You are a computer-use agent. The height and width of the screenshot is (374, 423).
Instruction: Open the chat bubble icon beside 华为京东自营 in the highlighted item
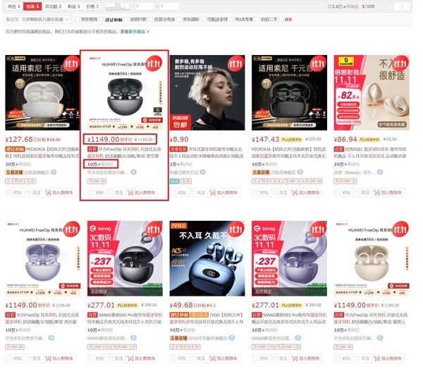click(133, 172)
